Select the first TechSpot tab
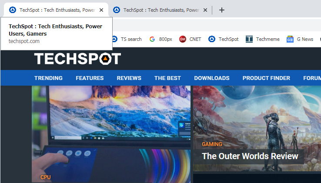This screenshot has width=321, height=183. pyautogui.click(x=57, y=10)
